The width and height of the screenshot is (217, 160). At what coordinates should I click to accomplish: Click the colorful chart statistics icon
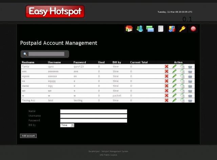click(x=172, y=29)
